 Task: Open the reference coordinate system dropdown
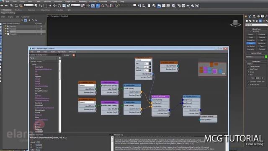click(76, 5)
